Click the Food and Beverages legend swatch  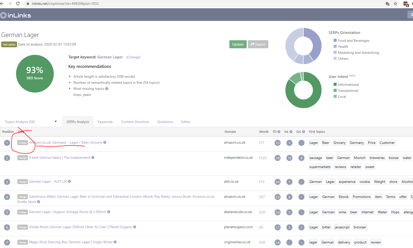click(x=335, y=40)
